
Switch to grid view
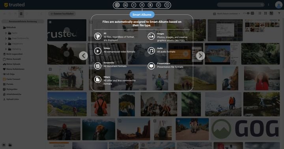pos(265,13)
